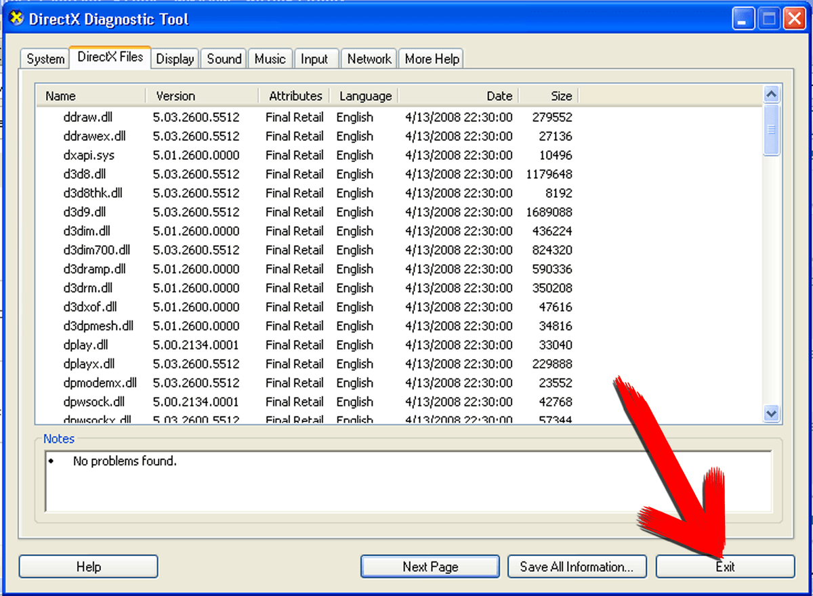The image size is (813, 596).
Task: Click the scroll down arrow in file list
Action: [772, 412]
